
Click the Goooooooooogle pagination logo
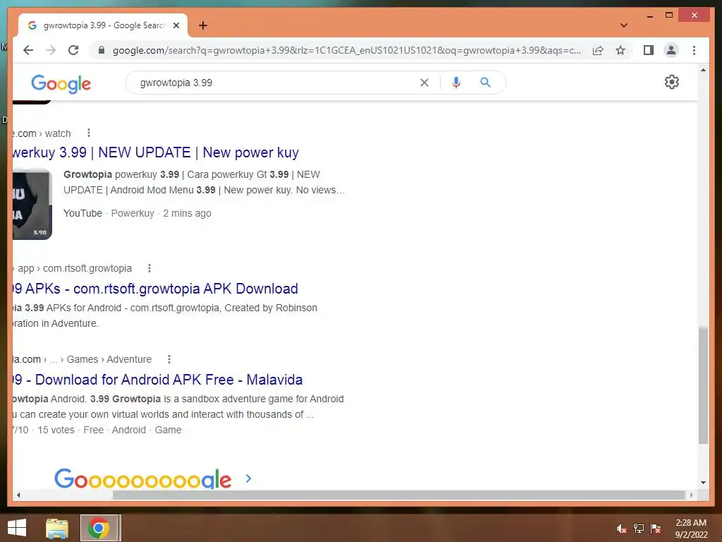[x=143, y=478]
